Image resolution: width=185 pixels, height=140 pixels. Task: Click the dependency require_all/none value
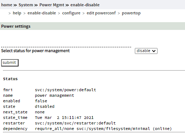(x=103, y=129)
